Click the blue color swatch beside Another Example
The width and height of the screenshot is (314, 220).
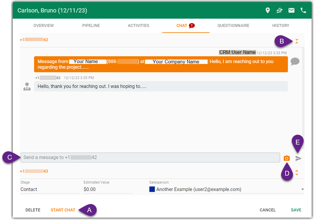[152, 189]
